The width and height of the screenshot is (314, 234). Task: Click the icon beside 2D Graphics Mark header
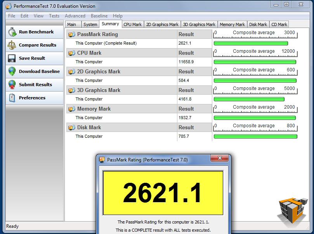tap(72, 71)
